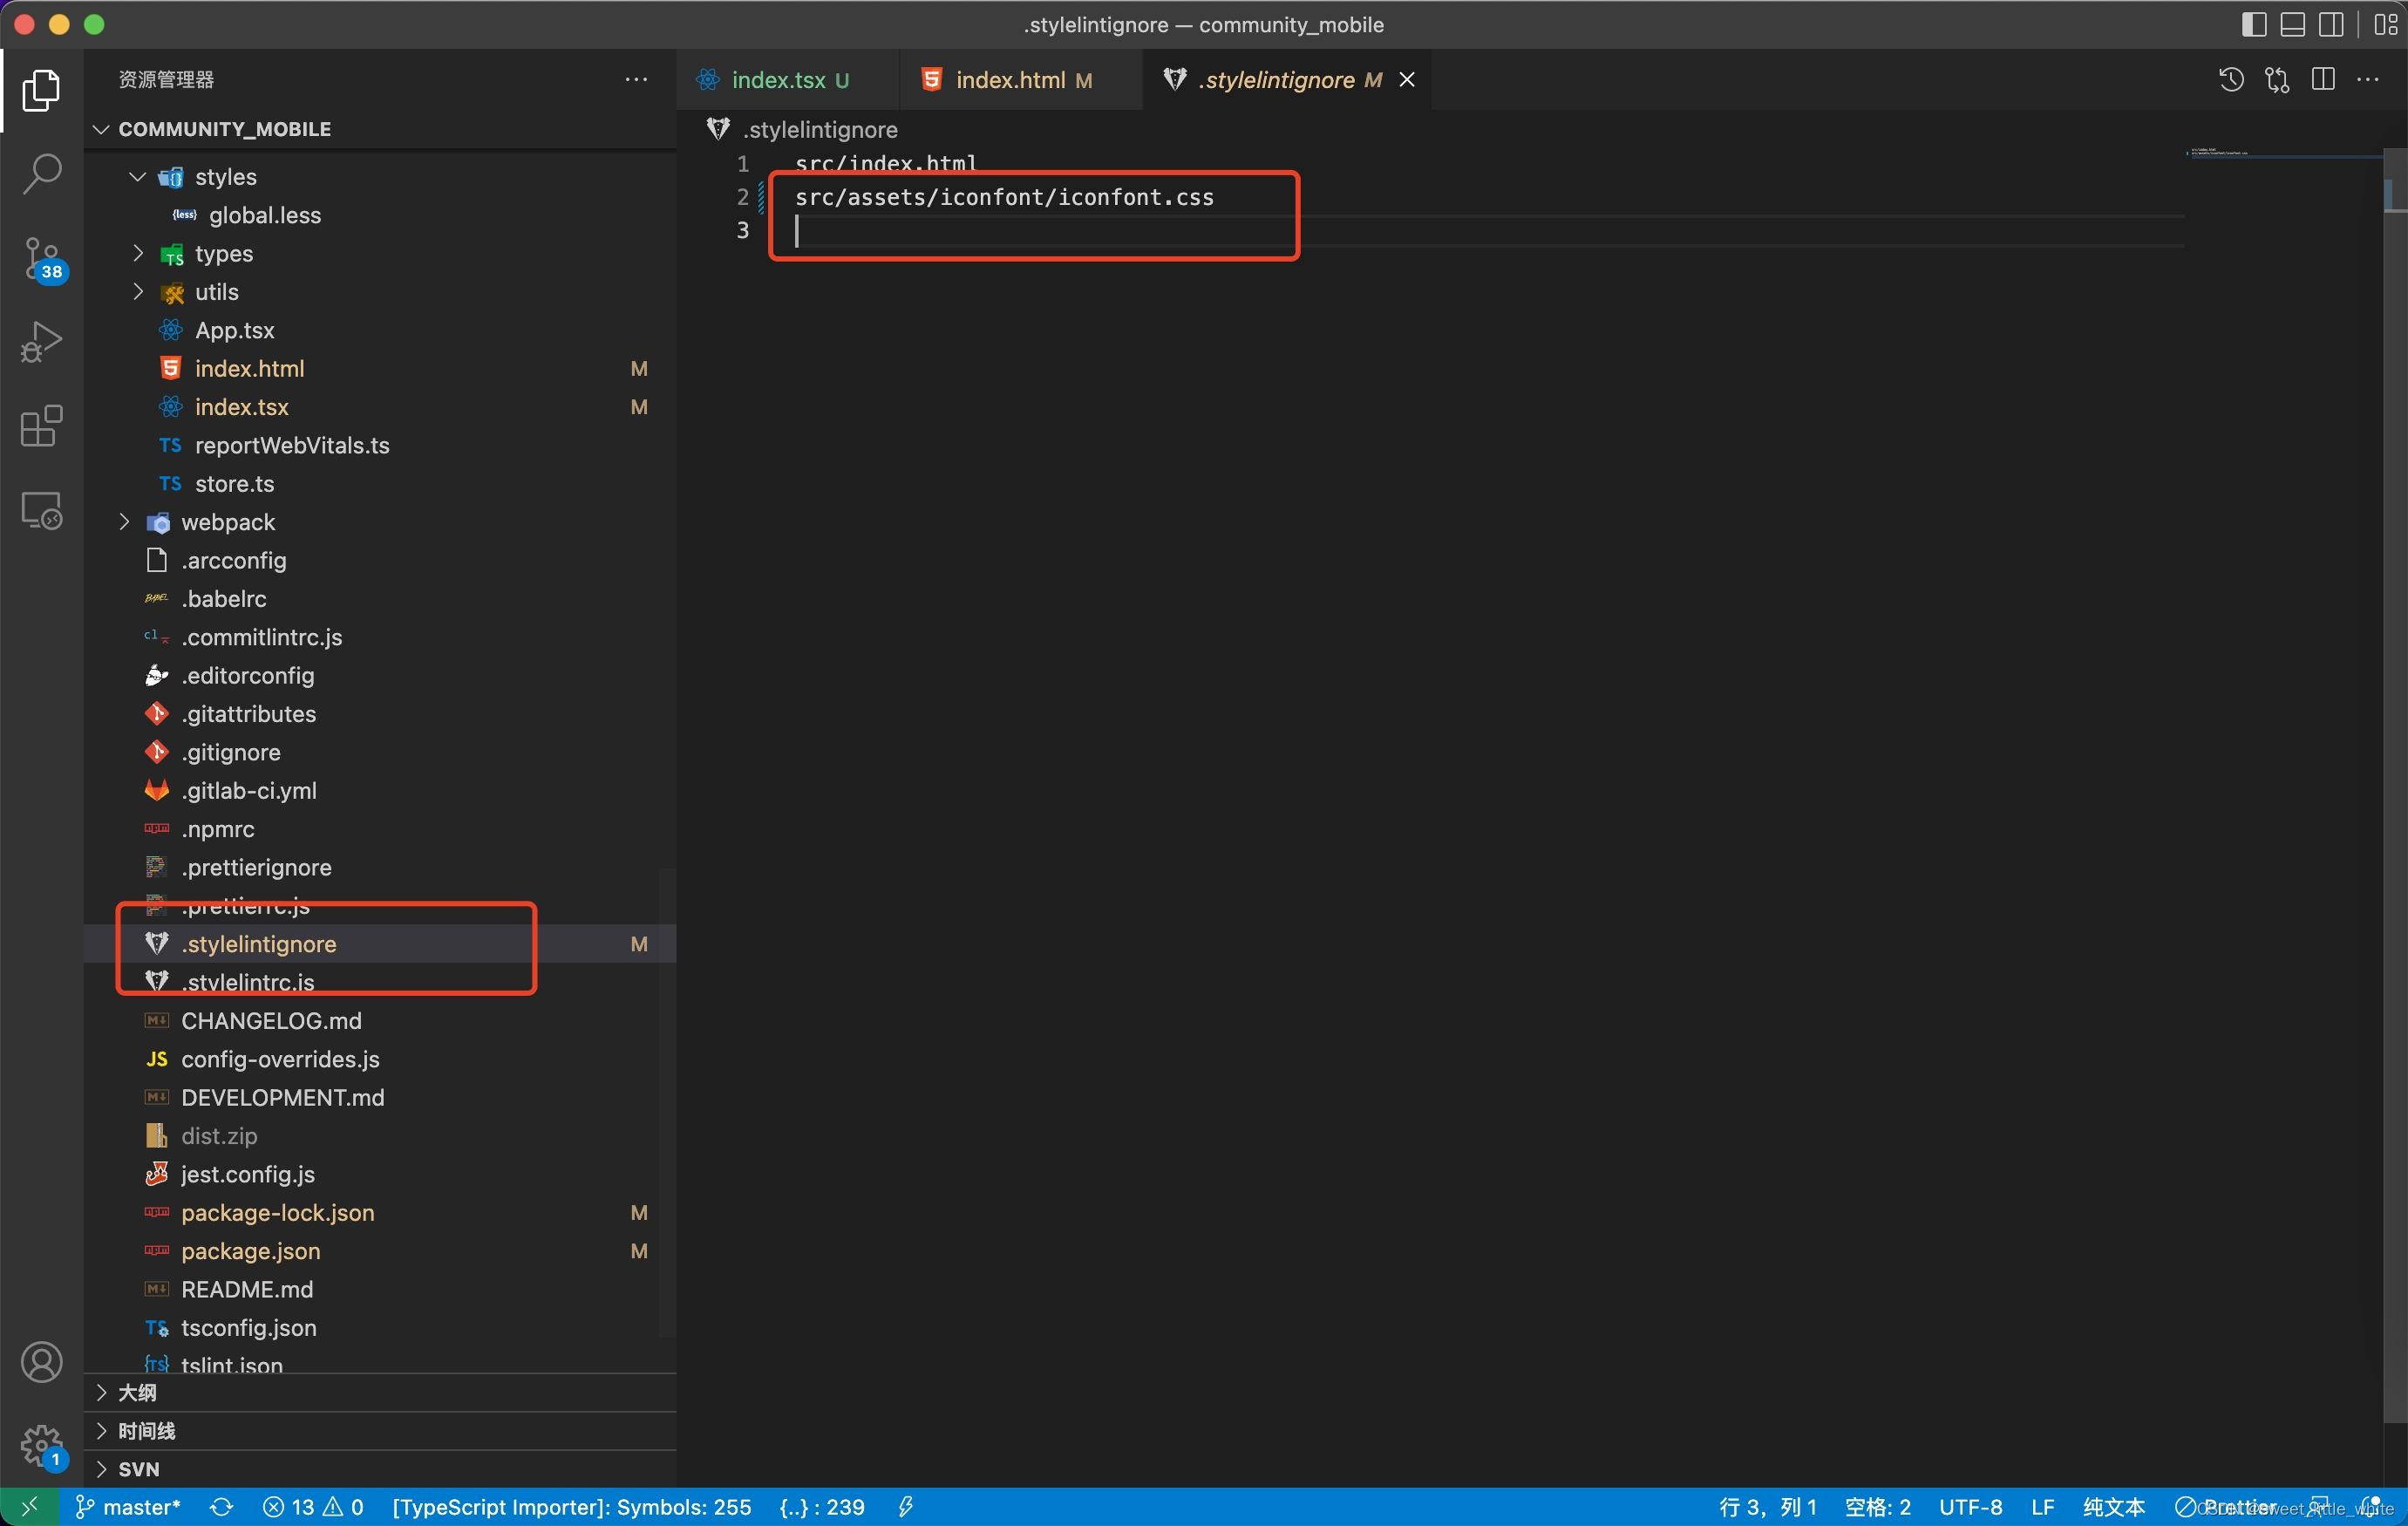Open the Run and Debug view
This screenshot has width=2408, height=1526.
(x=42, y=342)
